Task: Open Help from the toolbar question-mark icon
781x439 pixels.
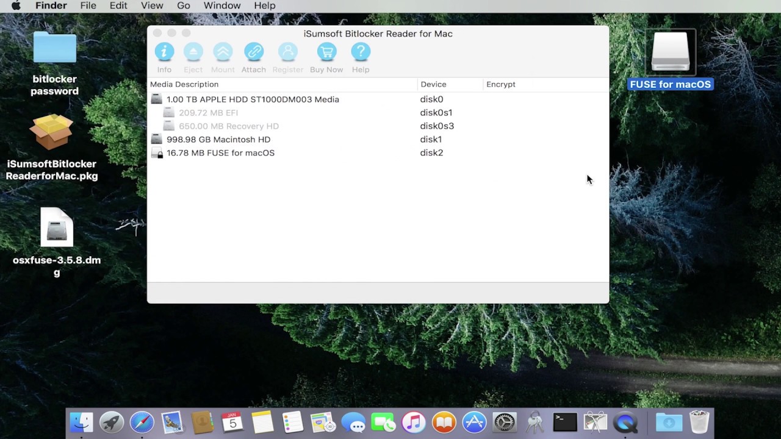Action: [361, 52]
